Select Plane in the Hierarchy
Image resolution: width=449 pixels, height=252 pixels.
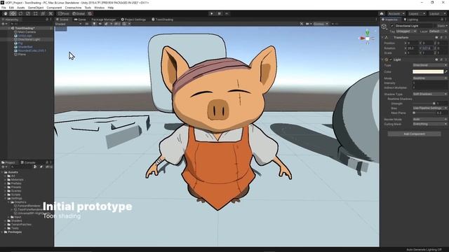(x=22, y=55)
